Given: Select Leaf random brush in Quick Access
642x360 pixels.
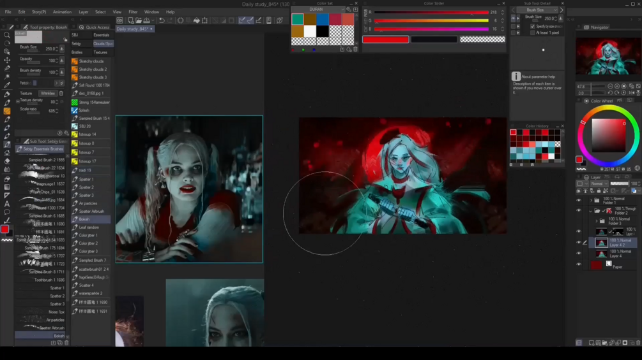Looking at the screenshot, I should pyautogui.click(x=91, y=227).
